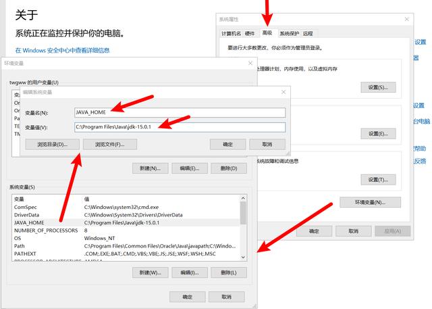Click user profiles 设置(E)... button
This screenshot has width=432, height=309.
pos(378,133)
